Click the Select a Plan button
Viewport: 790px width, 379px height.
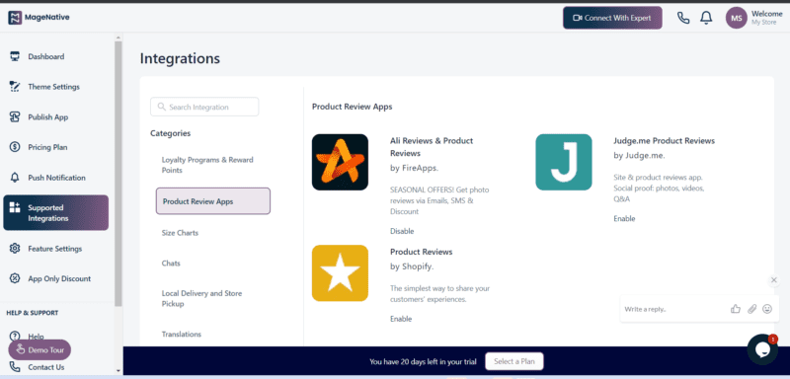point(514,361)
